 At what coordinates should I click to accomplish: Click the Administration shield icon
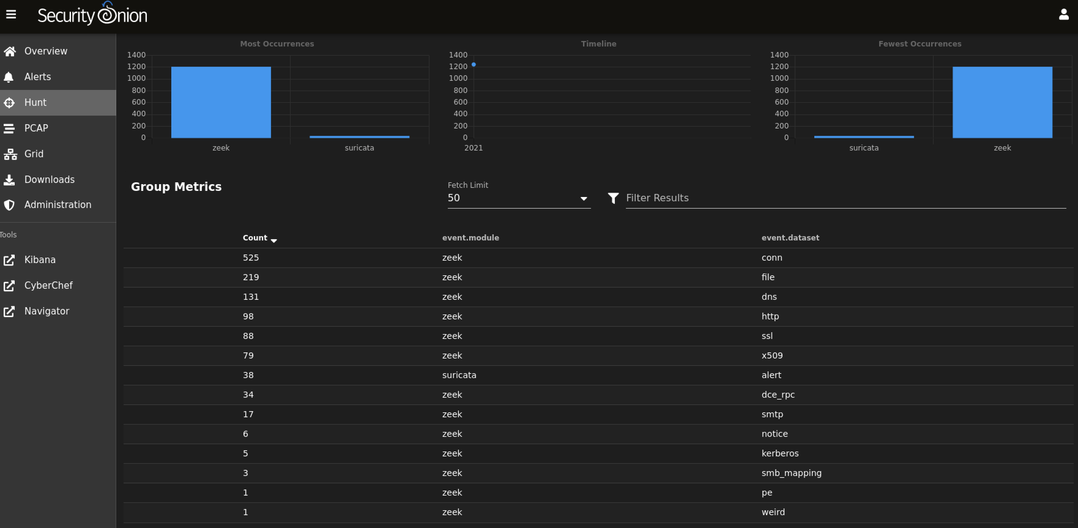coord(9,205)
